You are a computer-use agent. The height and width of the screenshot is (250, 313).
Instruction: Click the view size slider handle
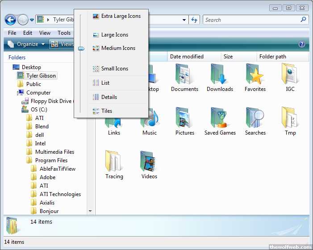(81, 49)
